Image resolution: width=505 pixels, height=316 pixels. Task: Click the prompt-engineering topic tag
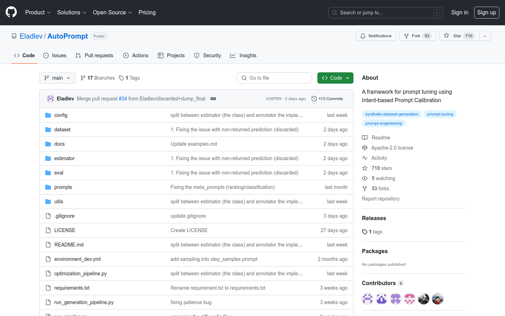point(384,123)
